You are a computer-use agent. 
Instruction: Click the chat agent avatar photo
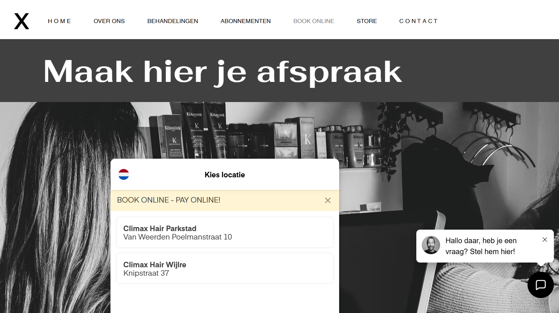pyautogui.click(x=431, y=245)
